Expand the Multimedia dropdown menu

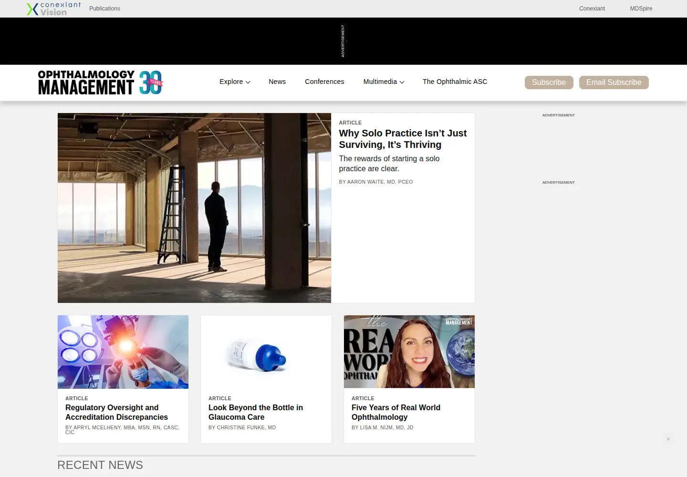pos(384,82)
